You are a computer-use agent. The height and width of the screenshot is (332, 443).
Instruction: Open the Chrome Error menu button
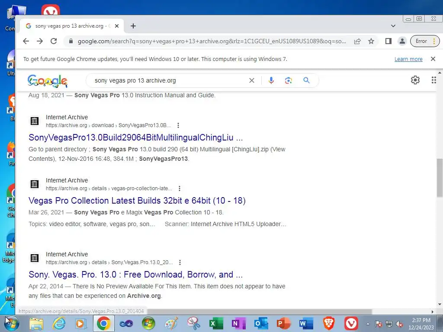425,41
